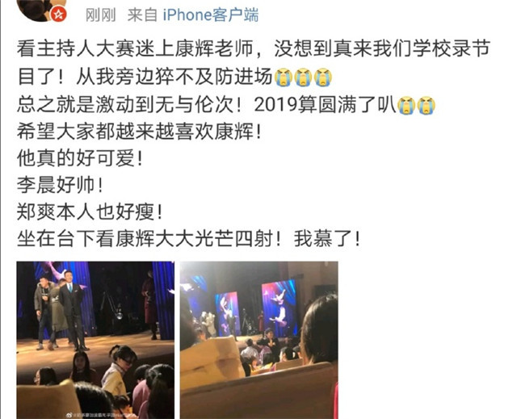Click first crying emoji after 圆满了叭
The width and height of the screenshot is (517, 419).
[x=406, y=105]
